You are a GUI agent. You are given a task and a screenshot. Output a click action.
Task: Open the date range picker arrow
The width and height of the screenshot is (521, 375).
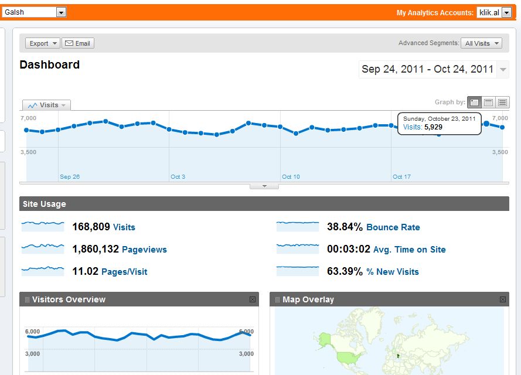tap(503, 69)
